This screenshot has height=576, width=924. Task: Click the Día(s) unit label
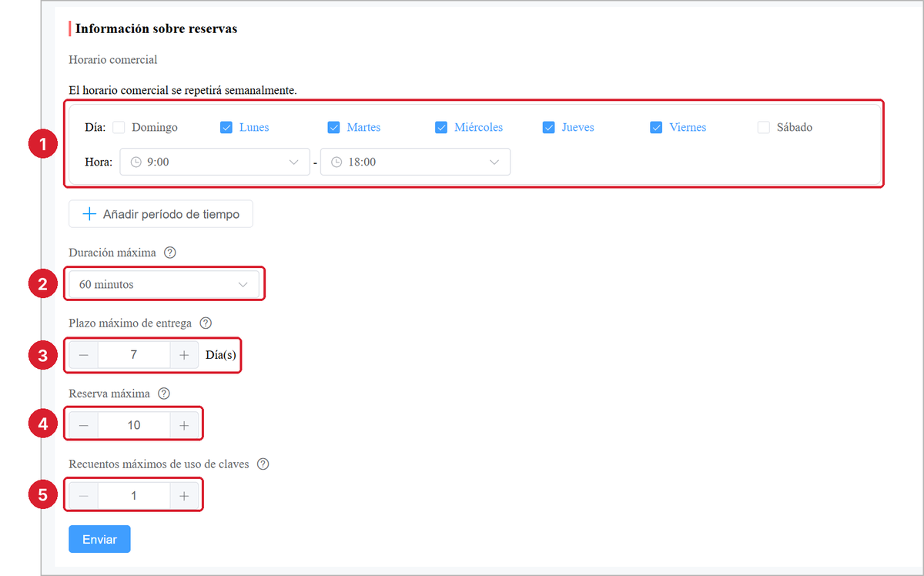(221, 356)
